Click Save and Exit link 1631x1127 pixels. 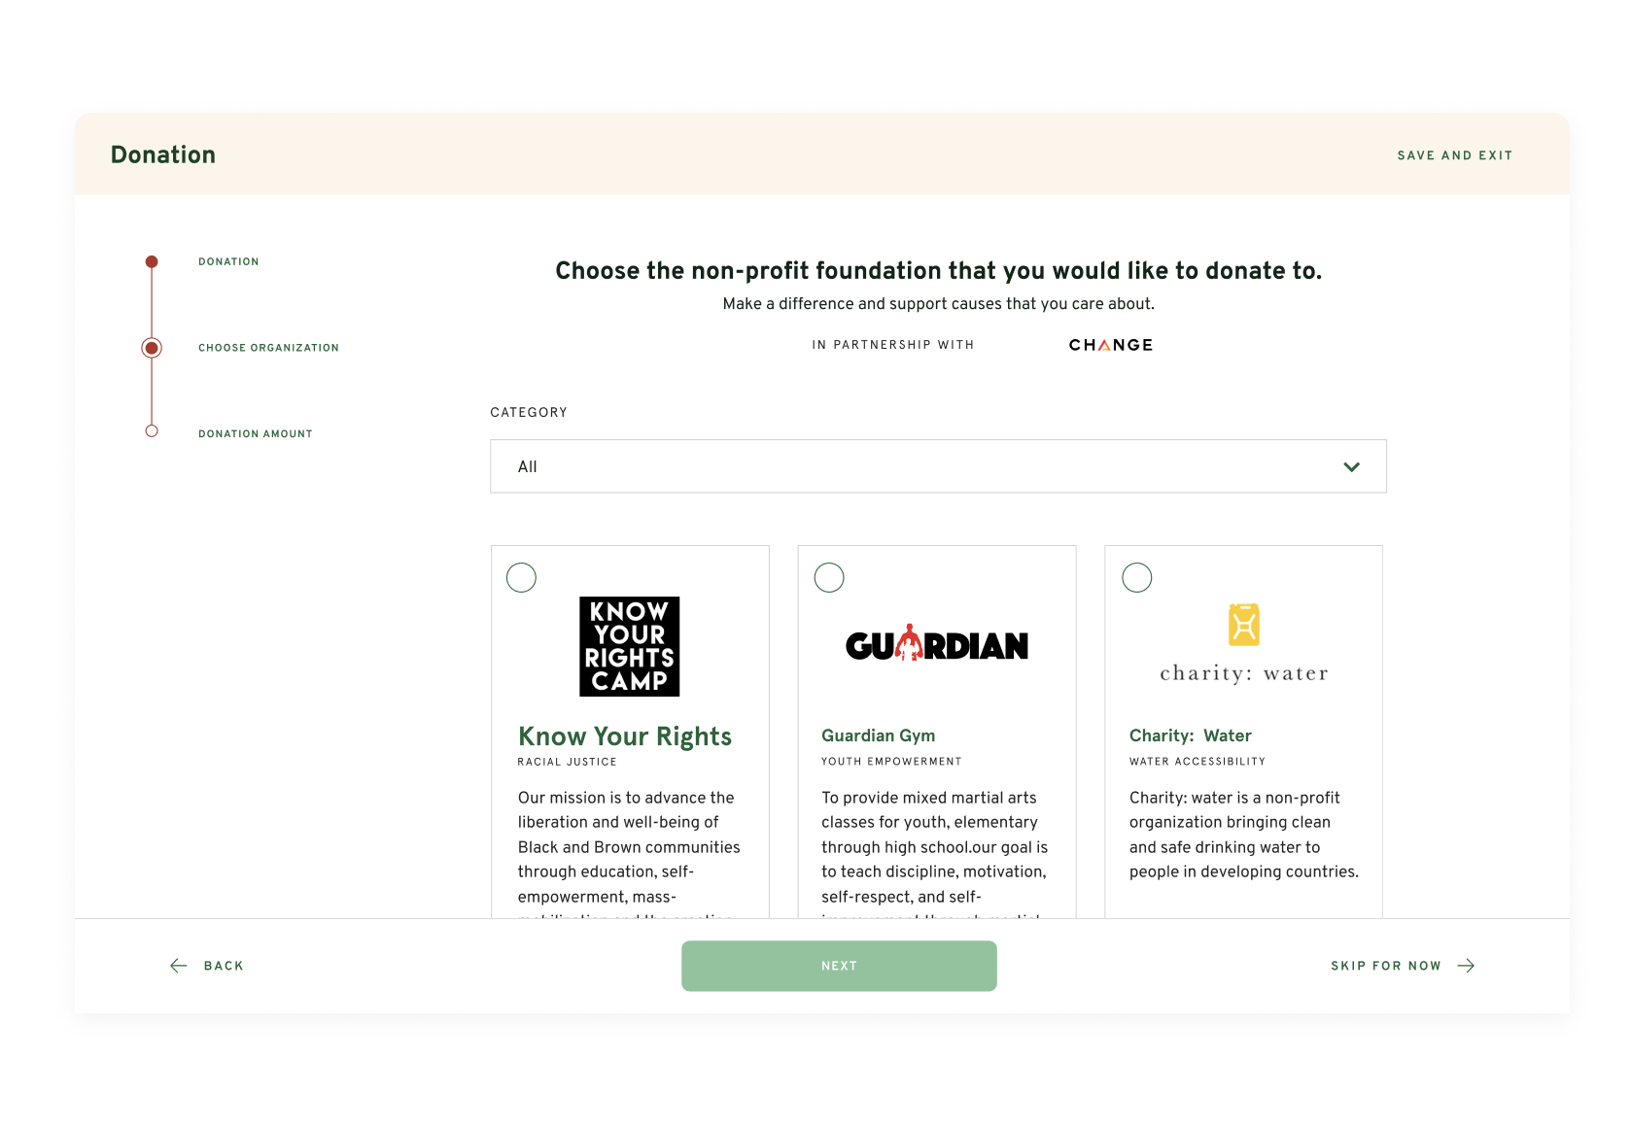pyautogui.click(x=1454, y=155)
